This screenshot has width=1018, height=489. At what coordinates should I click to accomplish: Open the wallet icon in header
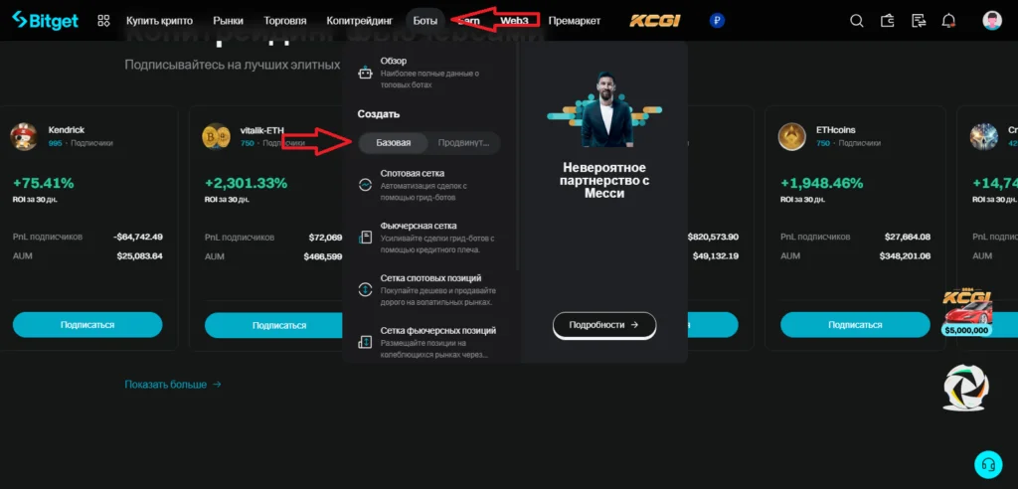(x=888, y=20)
